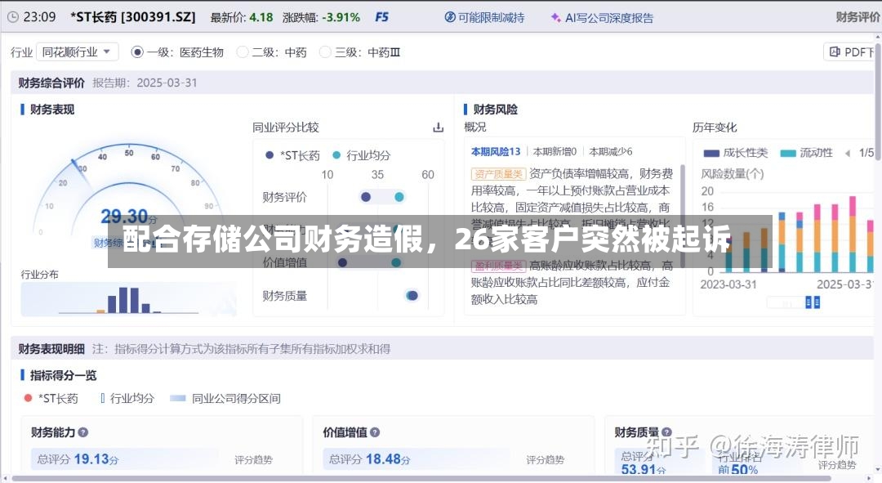Click help icon beside 价值增值
Viewport: 882px width, 483px height.
tap(375, 432)
